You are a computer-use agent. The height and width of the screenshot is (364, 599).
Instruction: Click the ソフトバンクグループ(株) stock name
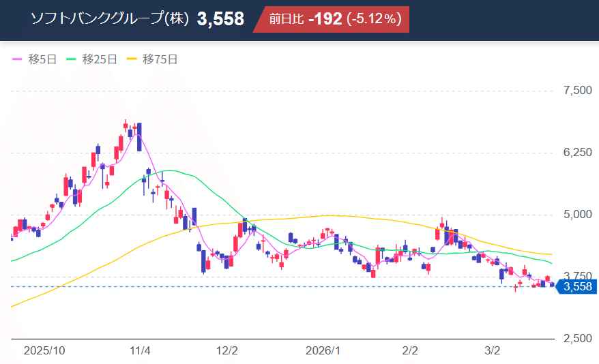point(110,18)
